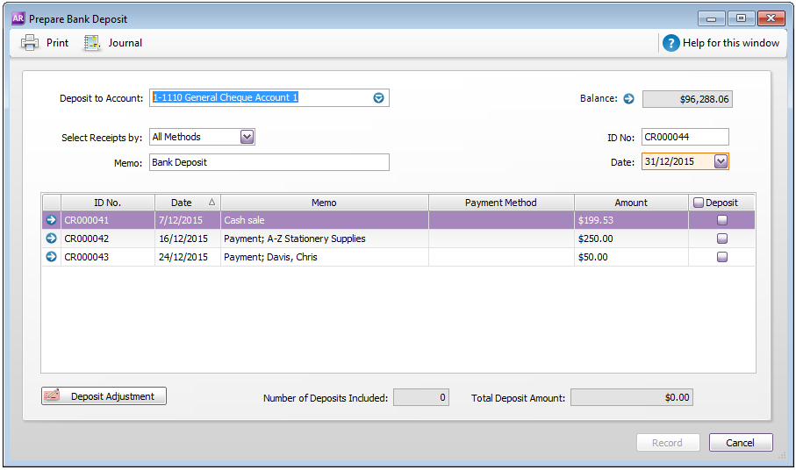
Task: Click into the Memo text field
Action: 269,162
